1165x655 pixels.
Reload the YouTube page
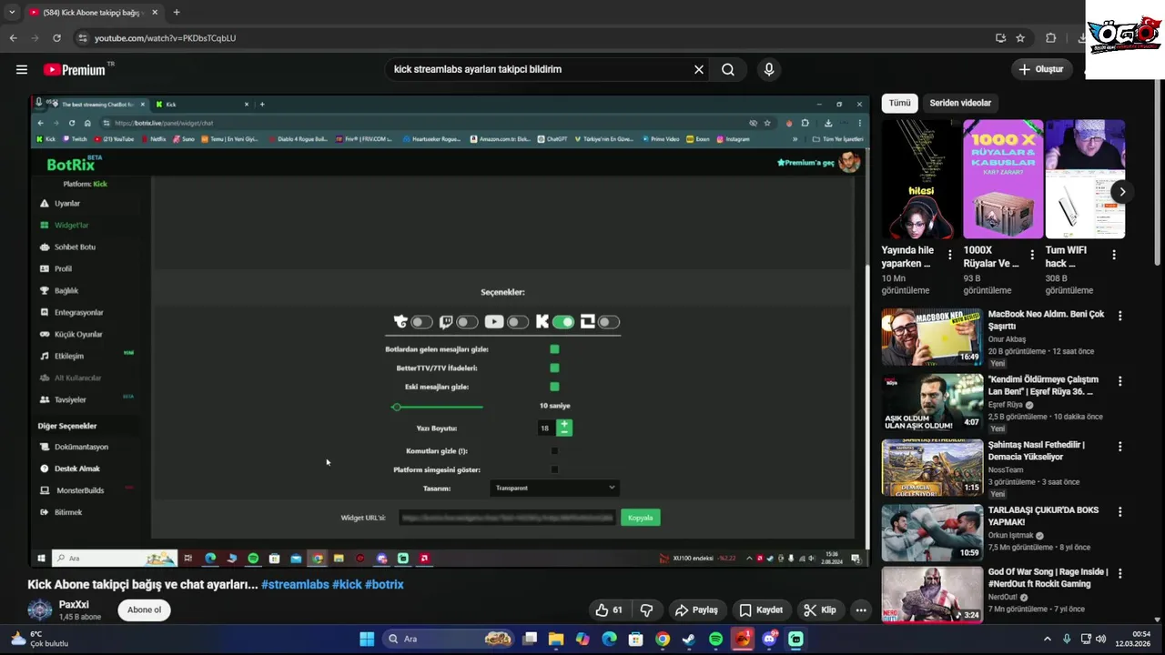click(x=56, y=38)
